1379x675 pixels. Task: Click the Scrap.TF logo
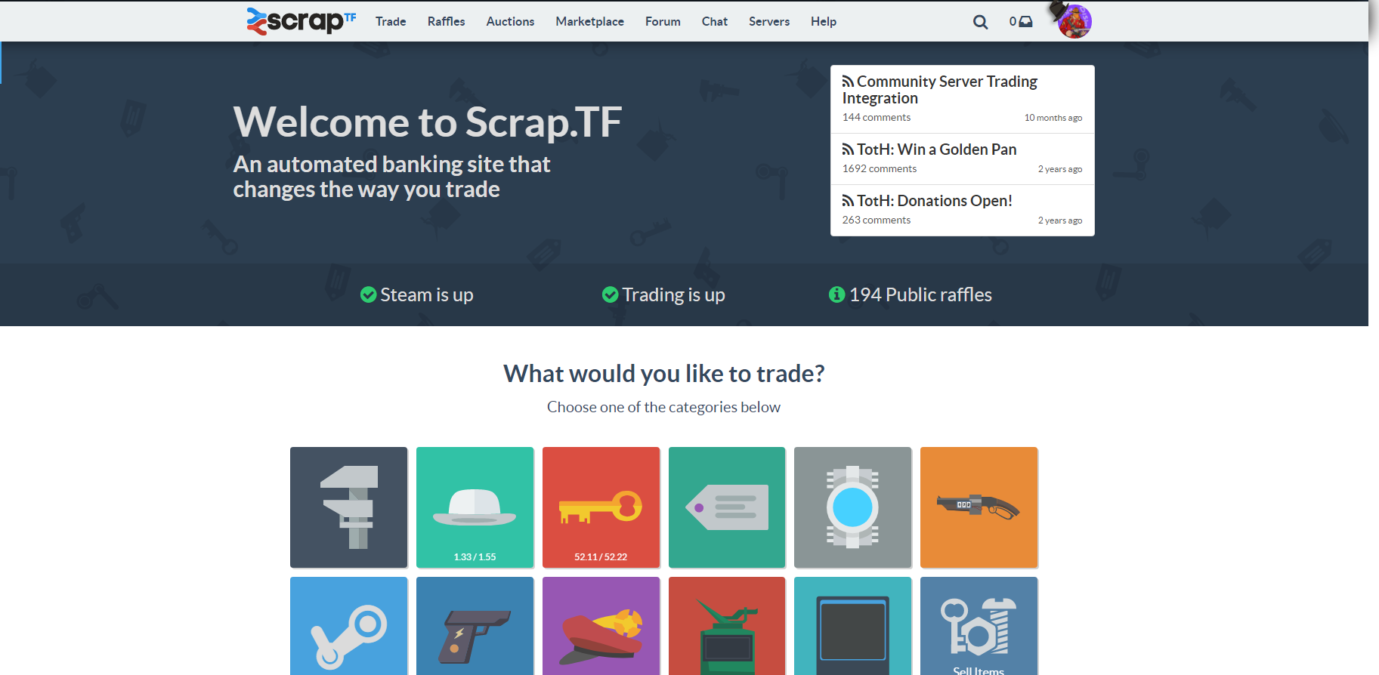[301, 21]
